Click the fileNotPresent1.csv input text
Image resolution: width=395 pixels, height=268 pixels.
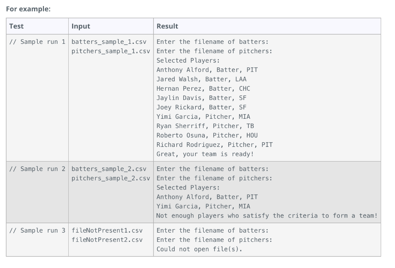pyautogui.click(x=107, y=230)
